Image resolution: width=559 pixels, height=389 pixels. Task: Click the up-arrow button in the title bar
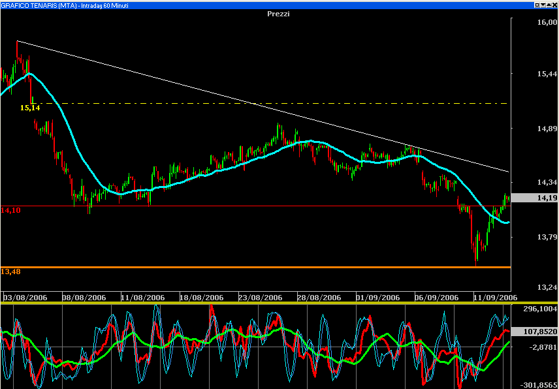click(549, 5)
